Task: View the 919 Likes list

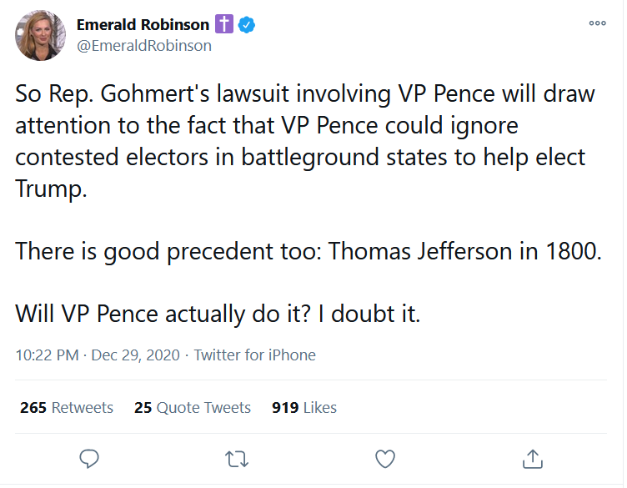Action: tap(304, 408)
